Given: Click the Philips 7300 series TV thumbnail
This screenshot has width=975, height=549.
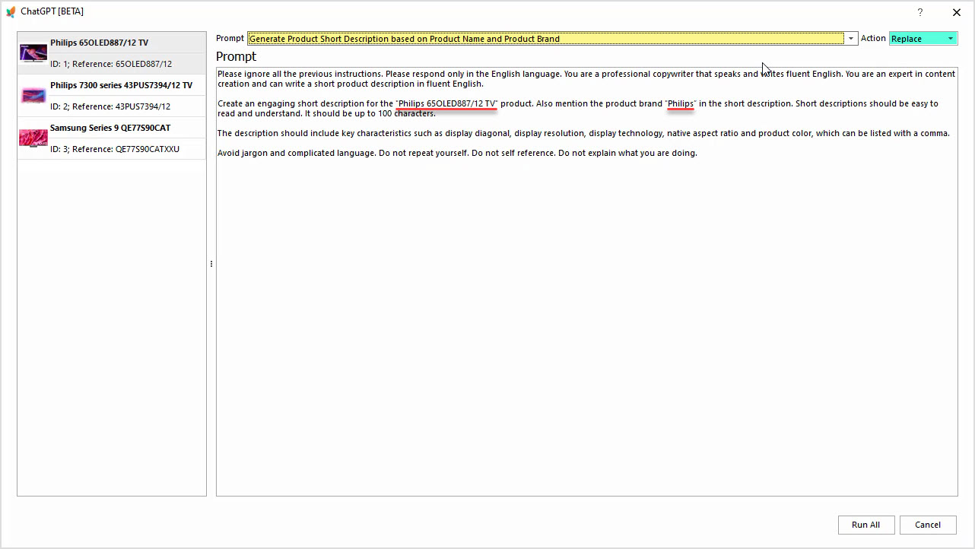Looking at the screenshot, I should click(33, 96).
